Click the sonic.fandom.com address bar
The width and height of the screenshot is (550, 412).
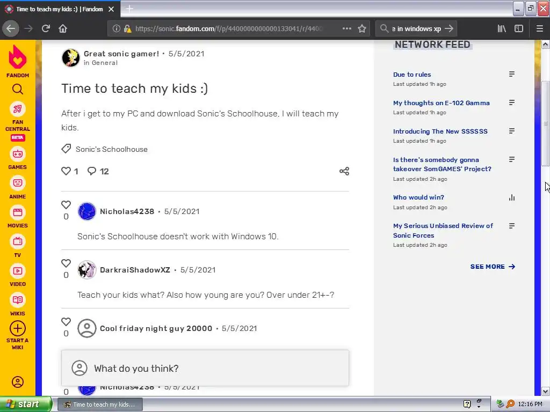tap(228, 29)
